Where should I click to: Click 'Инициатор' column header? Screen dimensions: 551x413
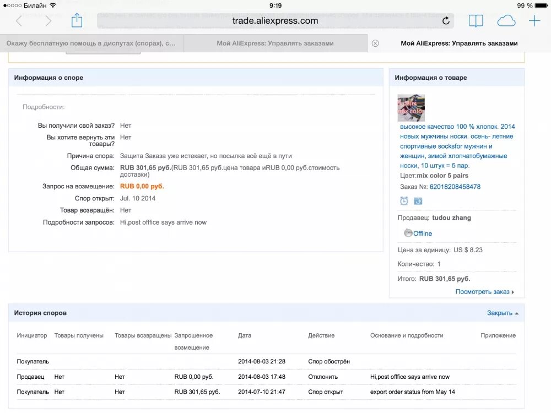[x=31, y=335]
